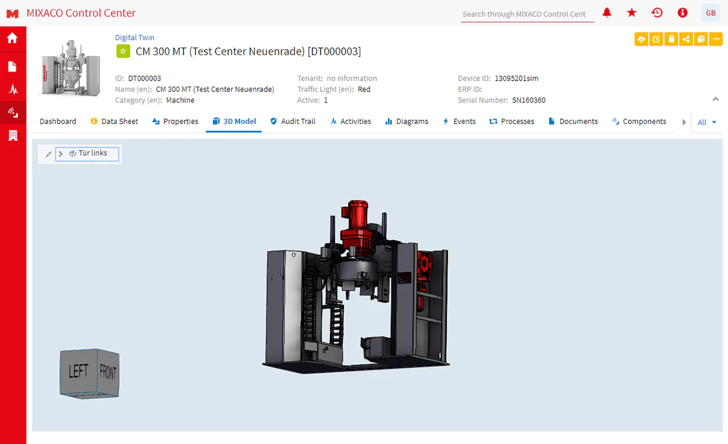This screenshot has height=444, width=728.
Task: Open the documents page icon in the sidebar
Action: click(x=13, y=67)
